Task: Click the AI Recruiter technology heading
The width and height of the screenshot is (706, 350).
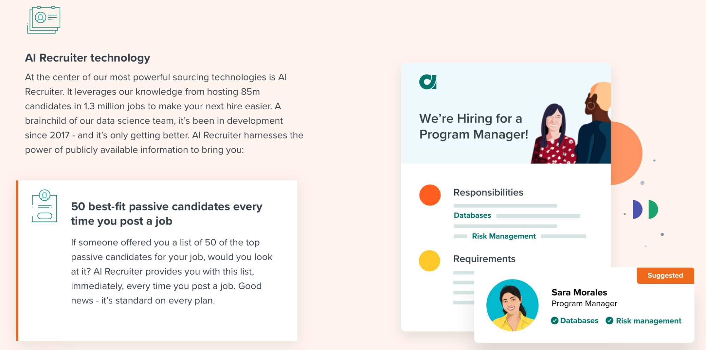Action: (x=88, y=58)
